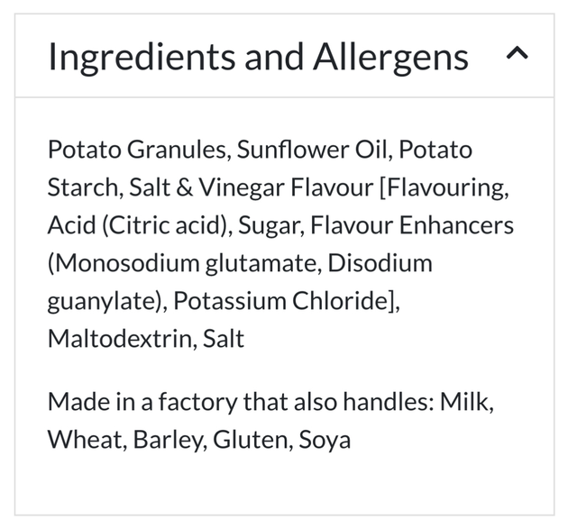
Task: Click the Soya allergen word
Action: [x=325, y=441]
